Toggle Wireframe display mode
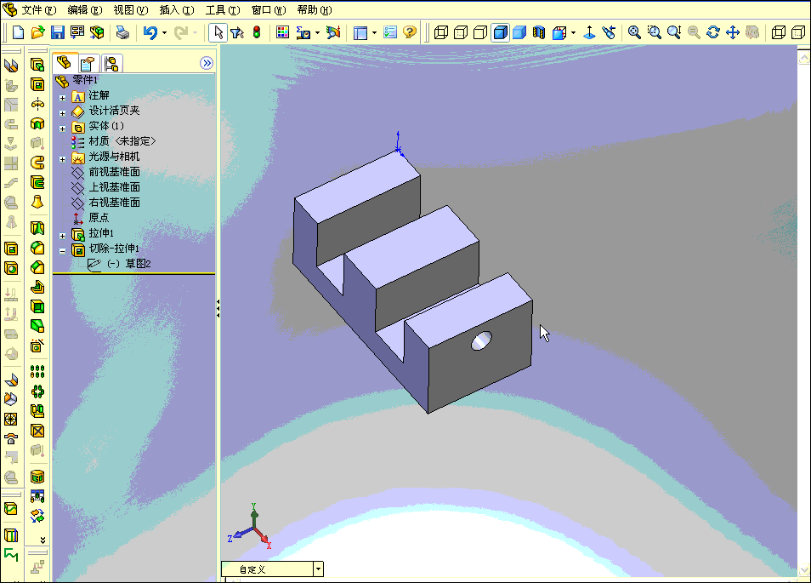Viewport: 811px width, 583px height. pos(441,32)
